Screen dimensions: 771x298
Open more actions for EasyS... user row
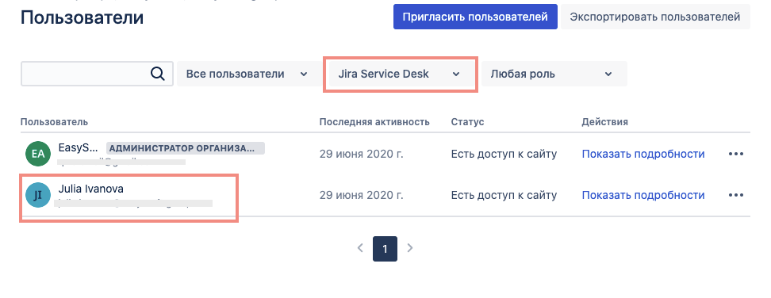(735, 154)
